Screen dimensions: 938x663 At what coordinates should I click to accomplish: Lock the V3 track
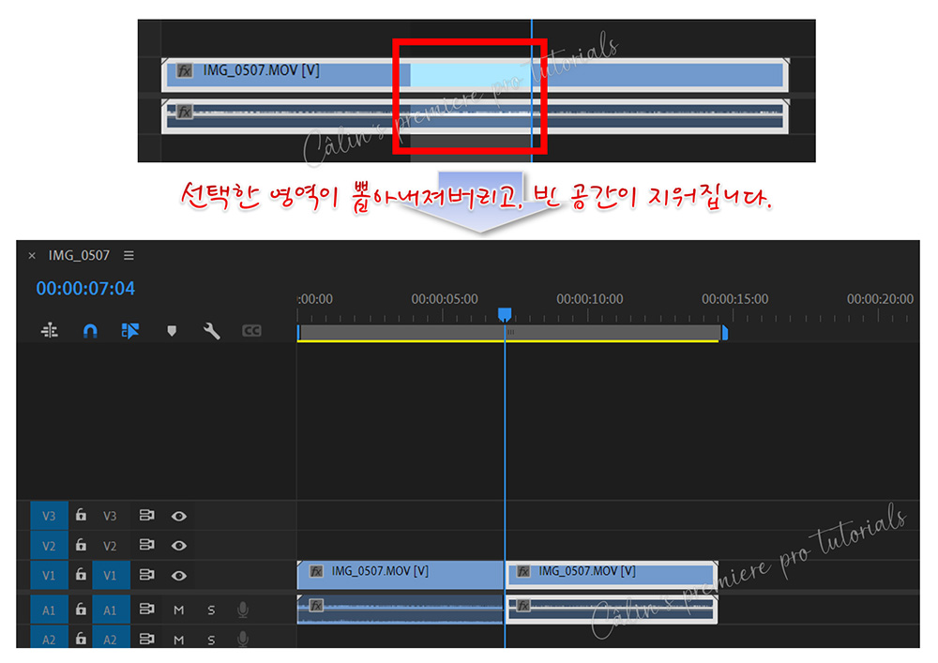point(81,515)
